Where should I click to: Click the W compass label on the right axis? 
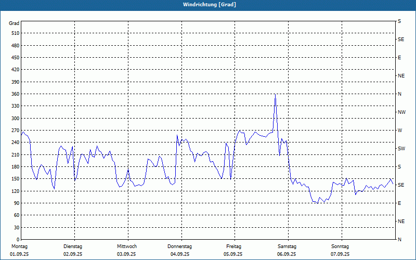click(x=400, y=131)
